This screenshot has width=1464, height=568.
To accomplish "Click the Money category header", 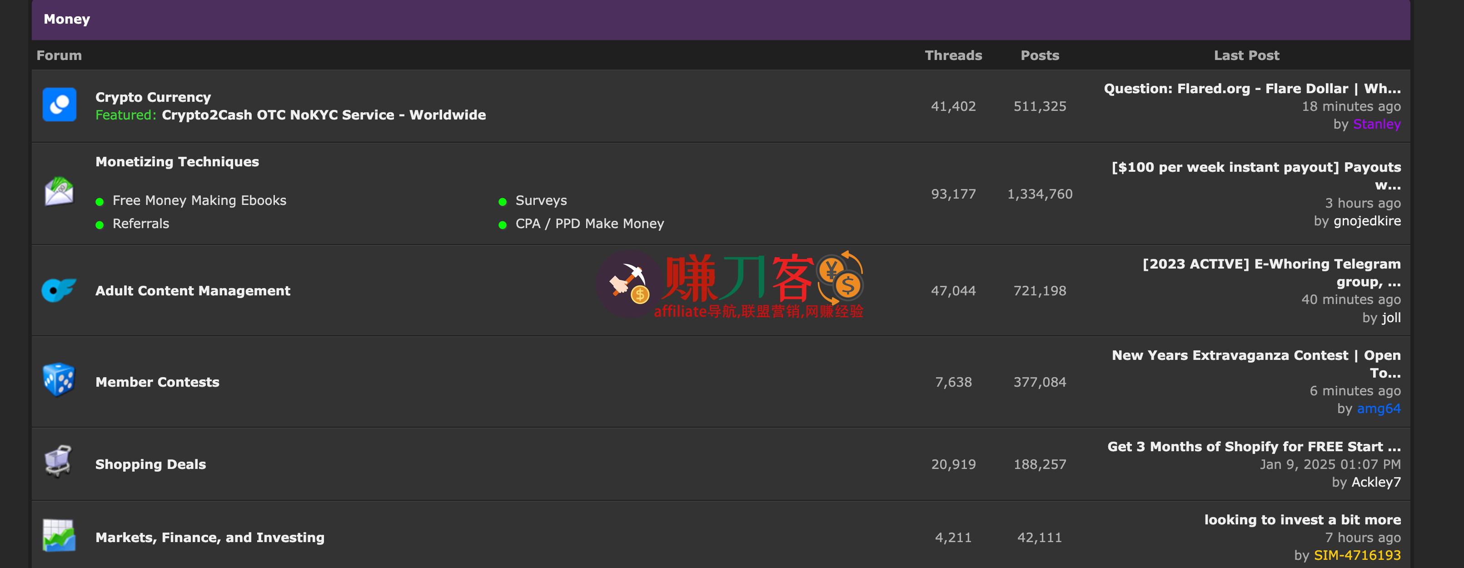I will 67,20.
